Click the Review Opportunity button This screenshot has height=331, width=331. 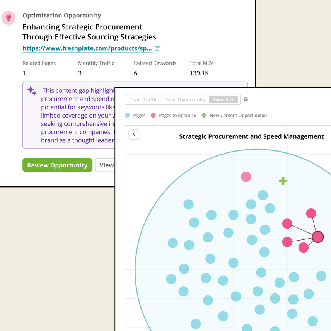tap(57, 165)
